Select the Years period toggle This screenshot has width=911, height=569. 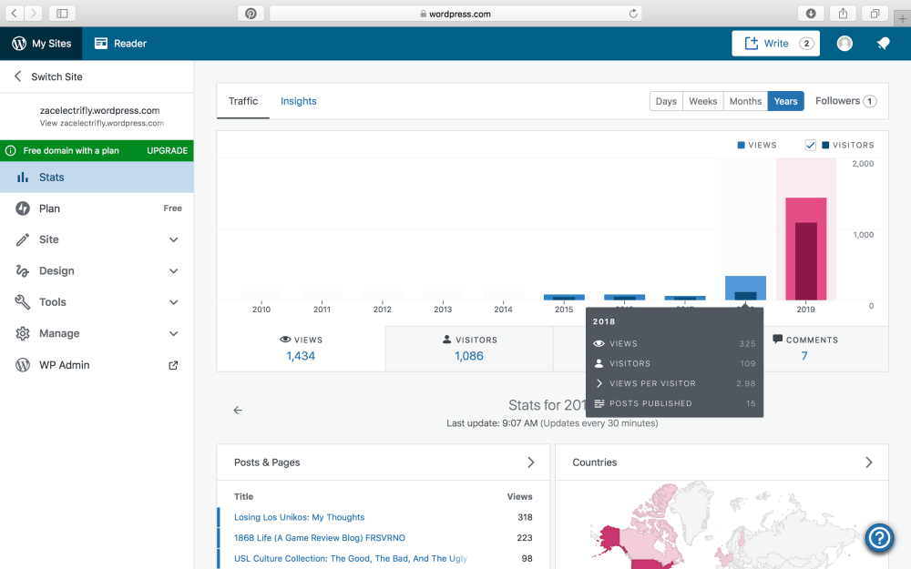[x=785, y=101]
